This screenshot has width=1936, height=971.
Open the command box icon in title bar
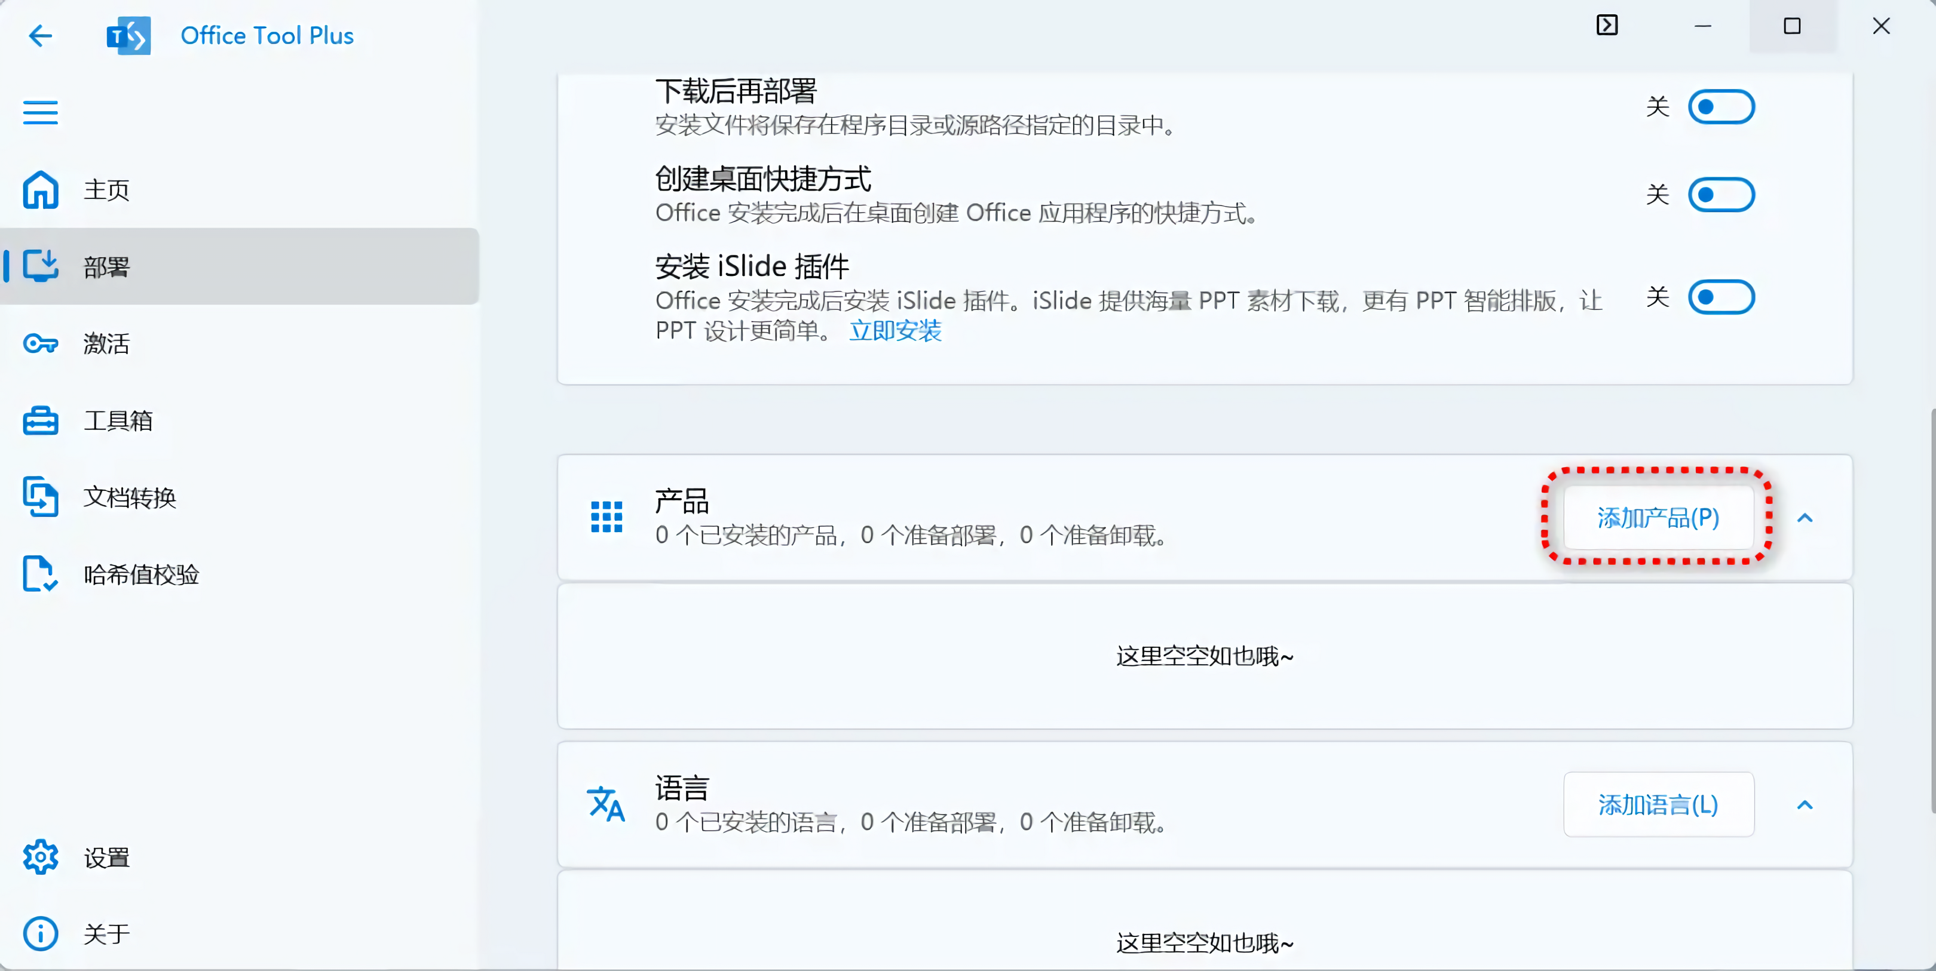(x=1607, y=26)
